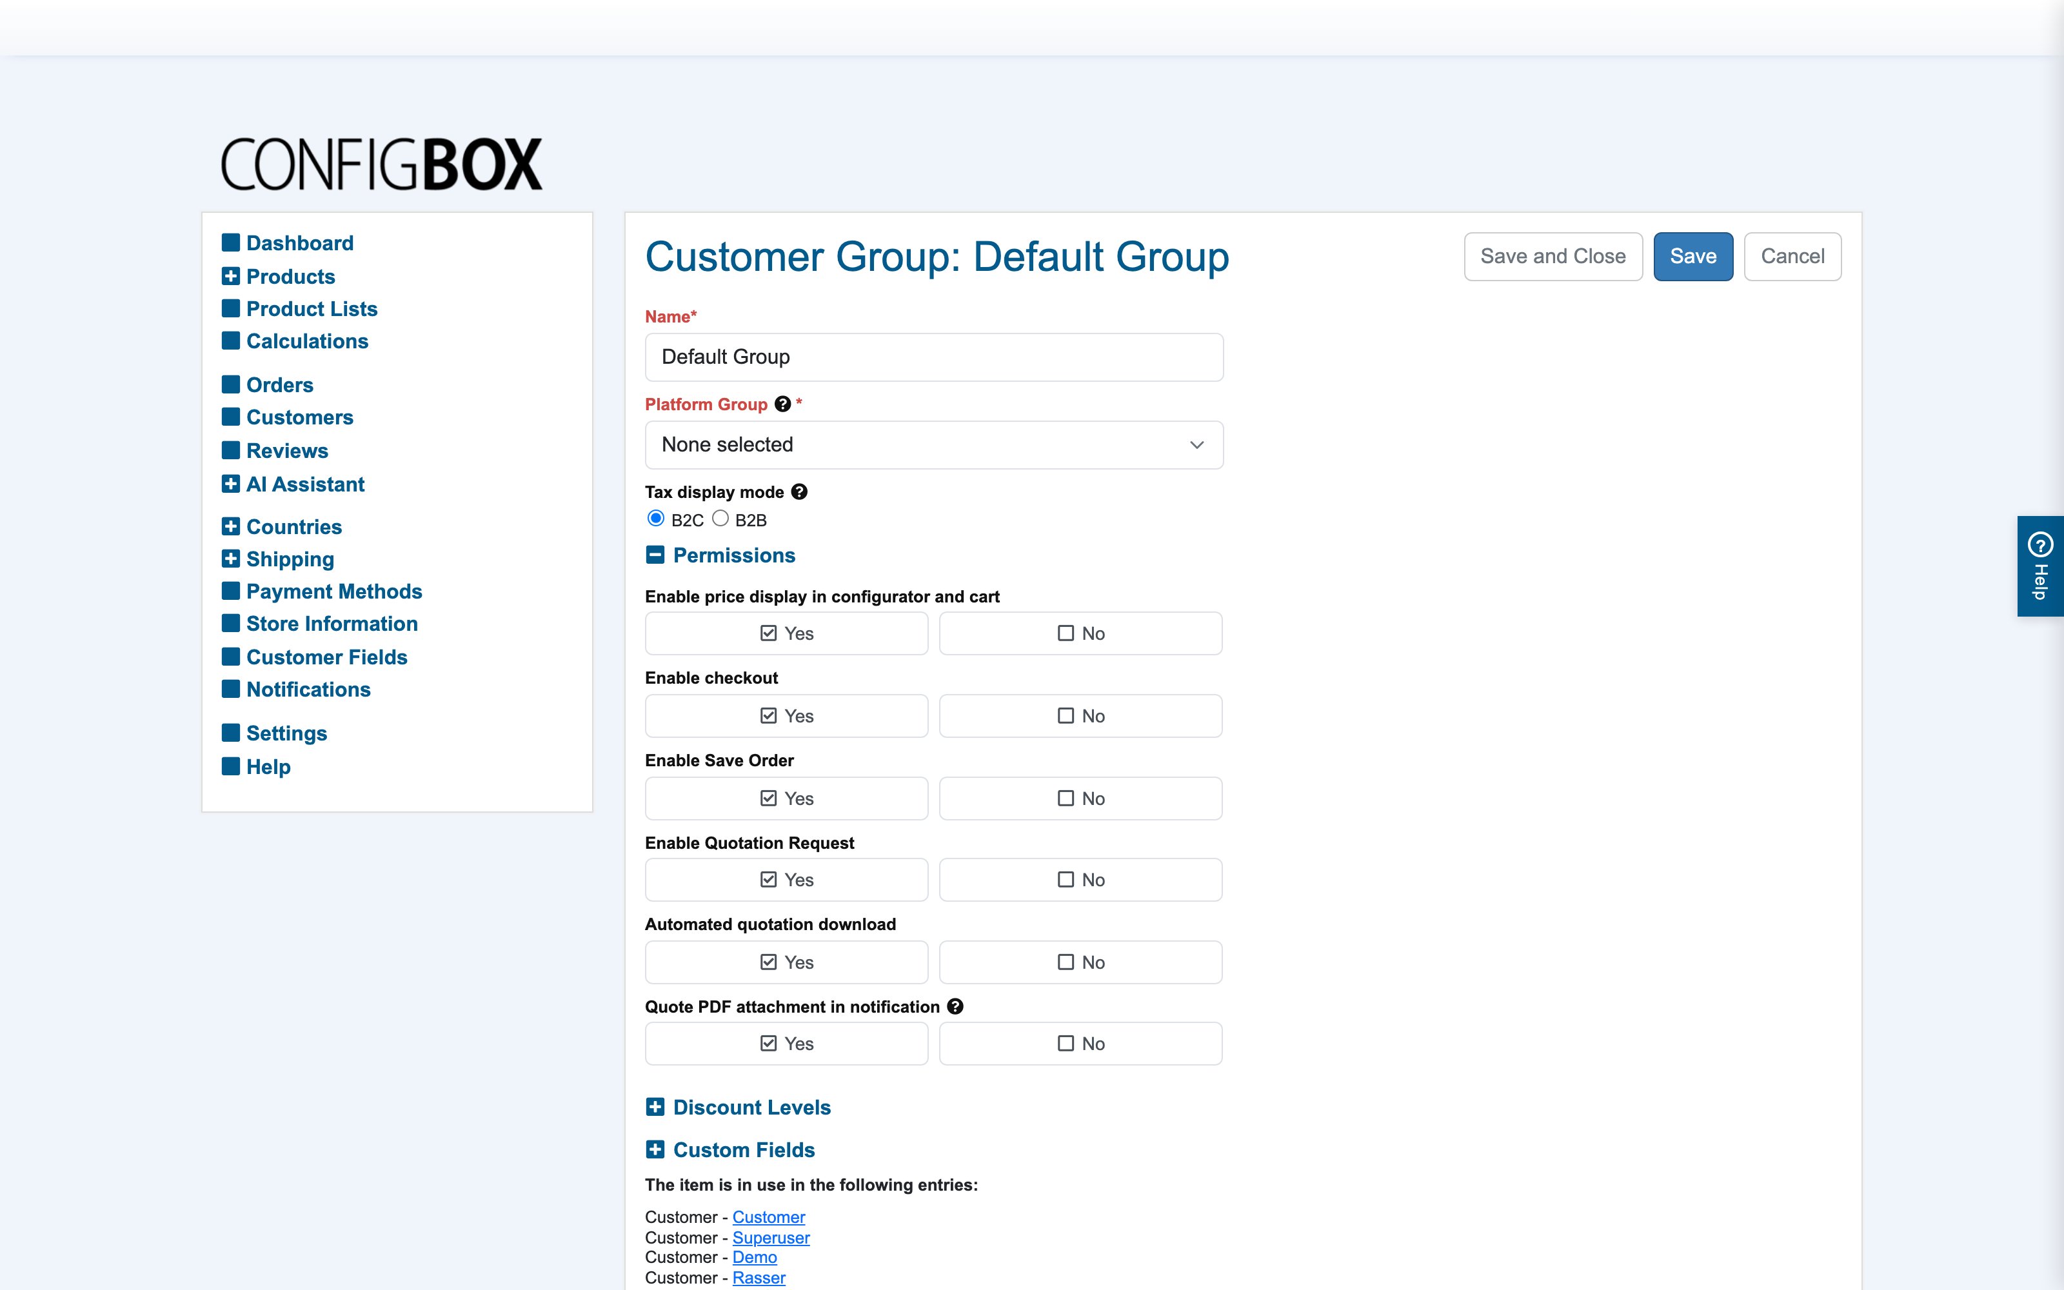Screen dimensions: 2064x1290
Task: Open Notifications menu item
Action: (308, 690)
